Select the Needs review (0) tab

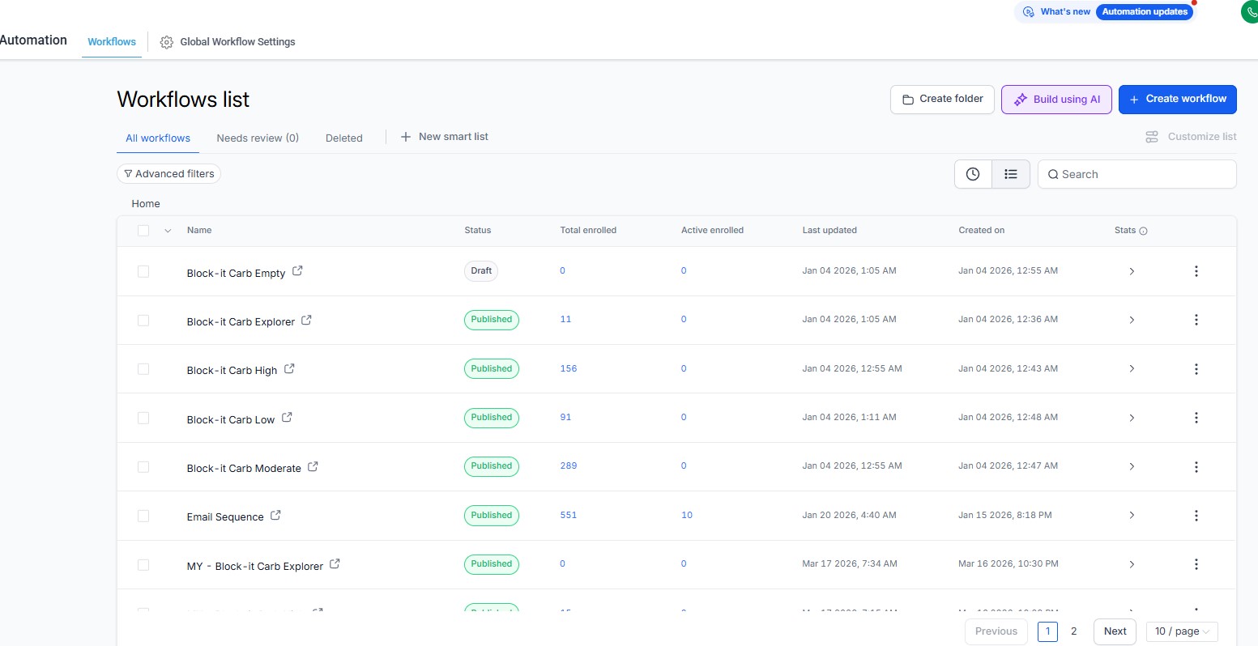click(258, 138)
